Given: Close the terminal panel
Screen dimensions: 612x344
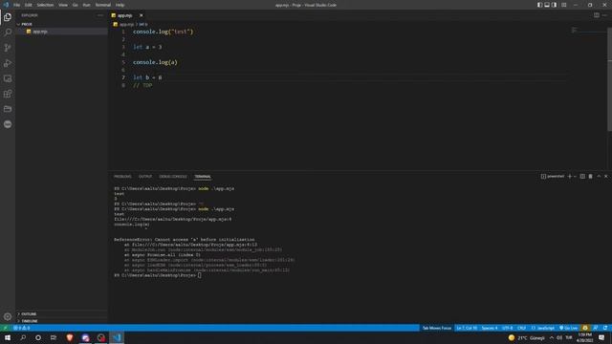Looking at the screenshot, I should (606, 176).
